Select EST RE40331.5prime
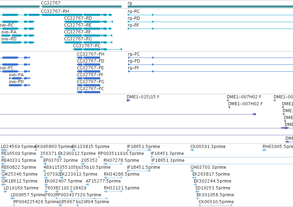 click(3, 164)
